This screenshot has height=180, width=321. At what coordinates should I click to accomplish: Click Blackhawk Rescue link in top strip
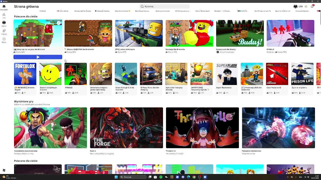coord(142,11)
